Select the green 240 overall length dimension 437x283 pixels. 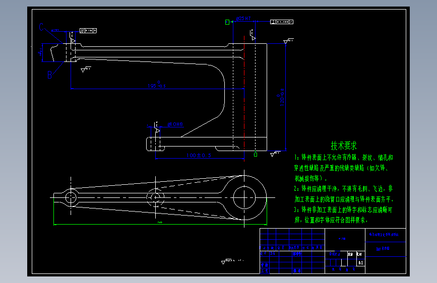[160, 223]
